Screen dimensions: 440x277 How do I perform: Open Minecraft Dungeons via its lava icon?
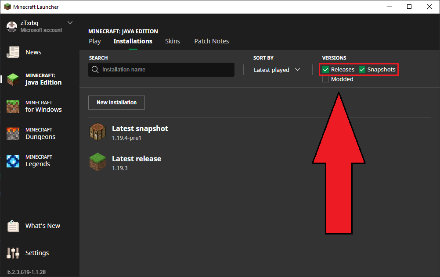tap(13, 134)
